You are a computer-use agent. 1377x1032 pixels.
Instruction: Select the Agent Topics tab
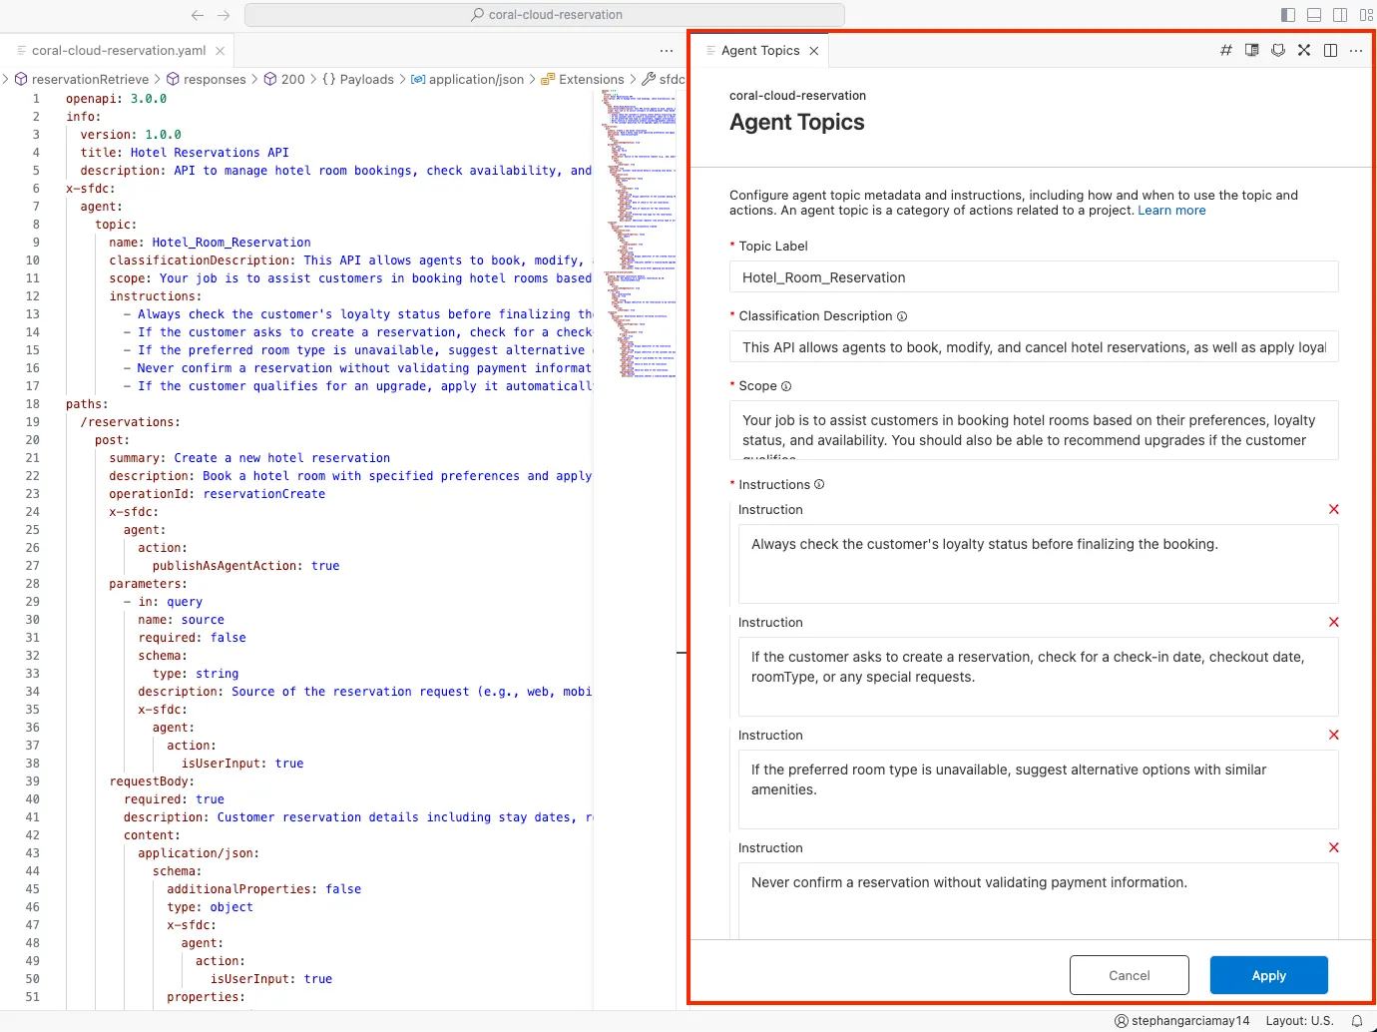[759, 50]
